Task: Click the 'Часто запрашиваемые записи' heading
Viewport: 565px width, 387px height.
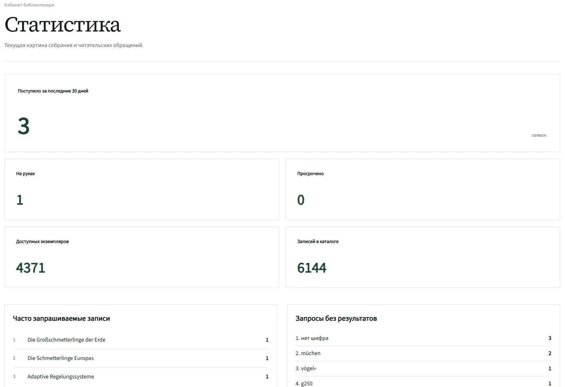Action: (61, 318)
